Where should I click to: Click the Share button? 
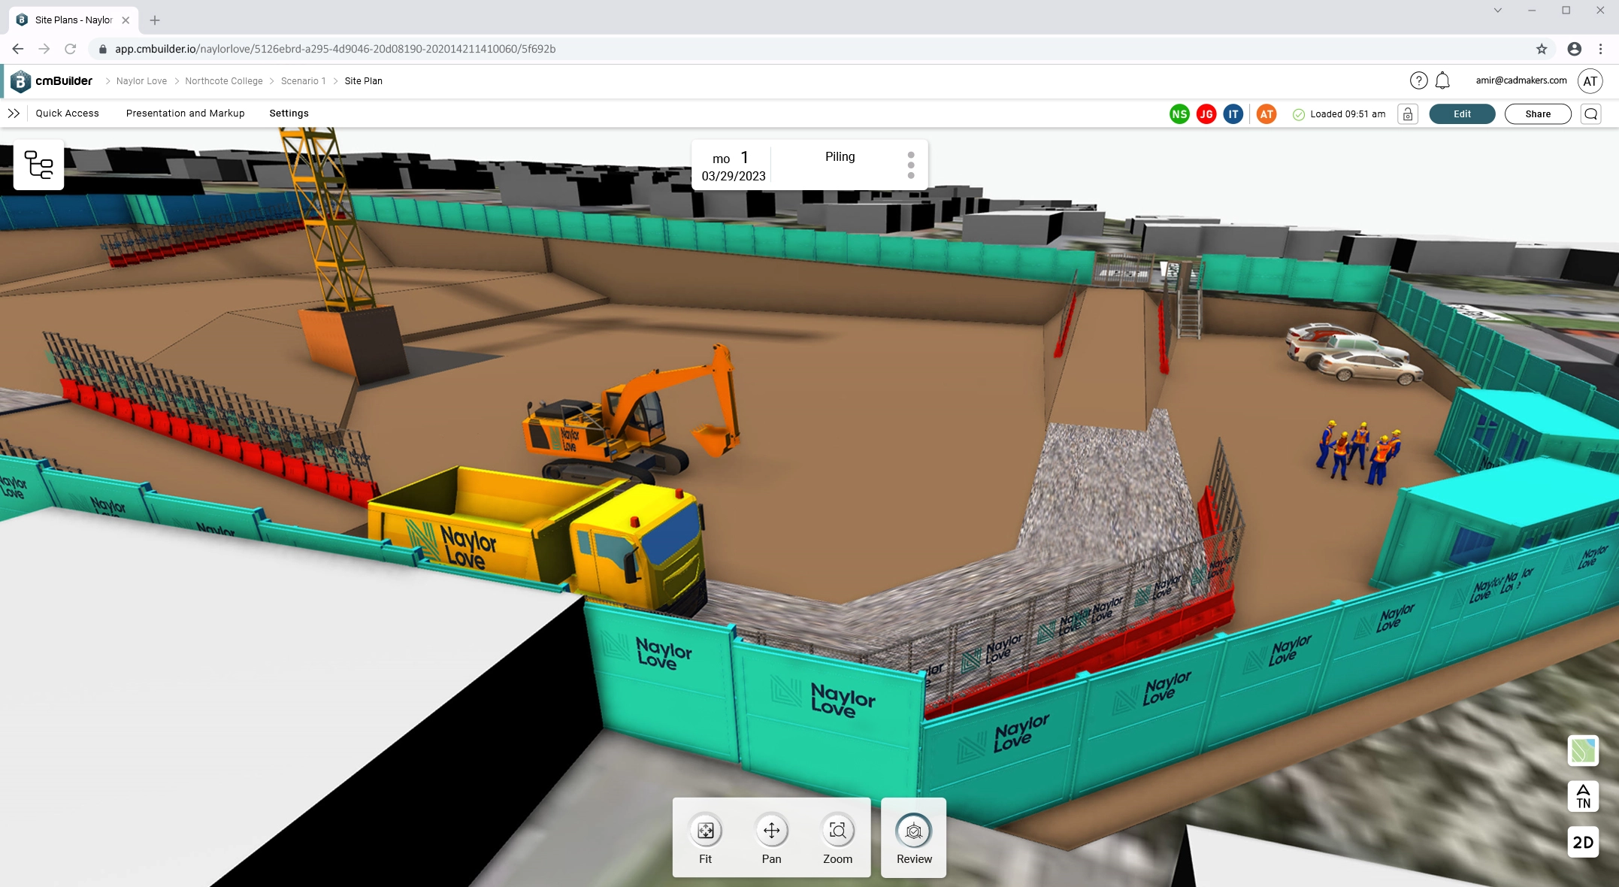1537,114
